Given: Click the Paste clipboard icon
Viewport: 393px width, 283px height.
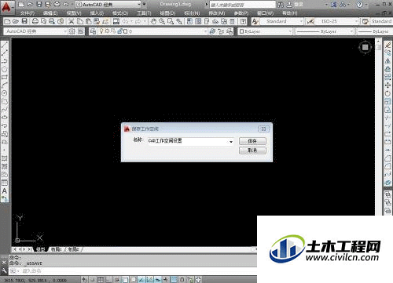Looking at the screenshot, I should [x=89, y=21].
